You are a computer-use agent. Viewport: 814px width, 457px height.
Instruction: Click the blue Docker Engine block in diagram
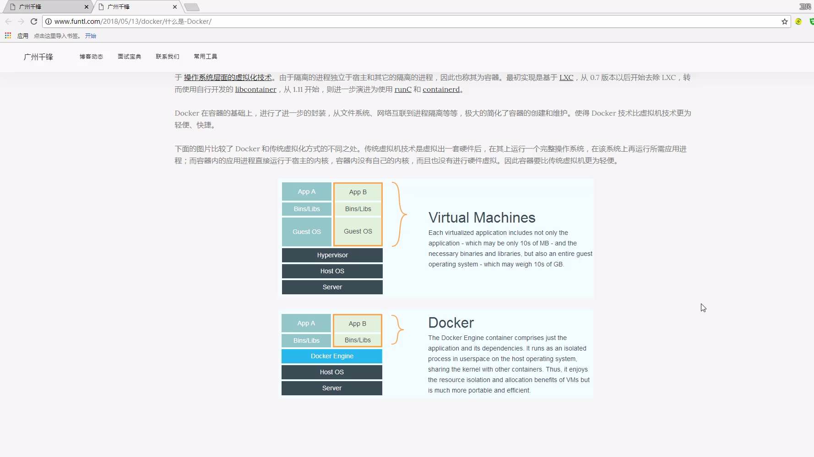[332, 356]
